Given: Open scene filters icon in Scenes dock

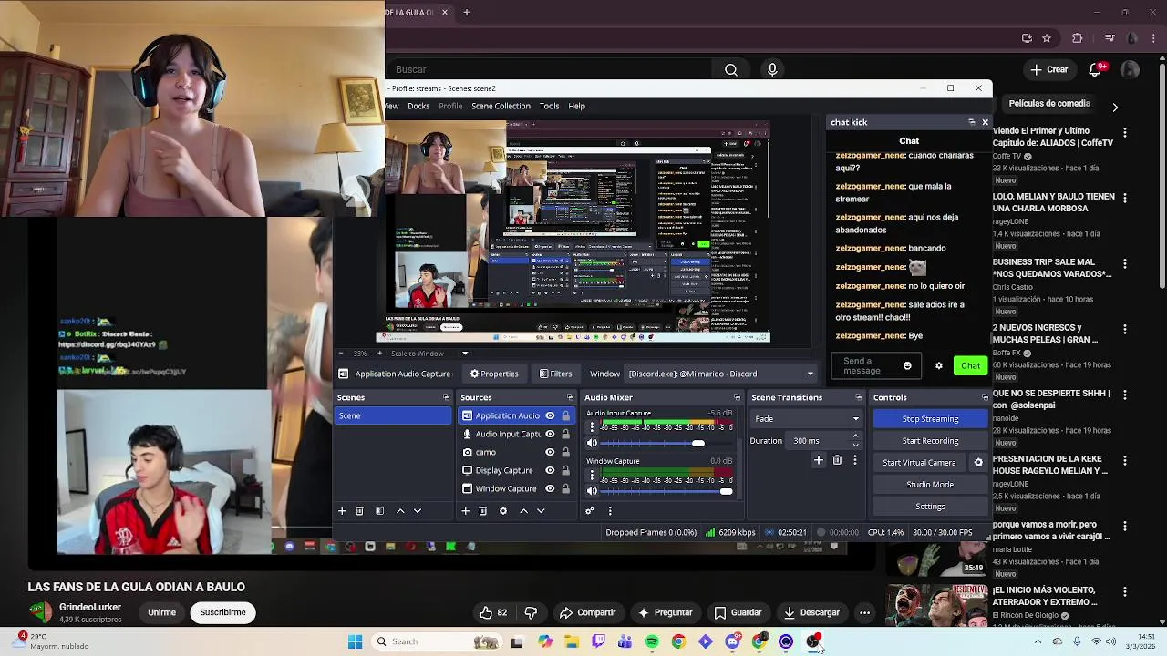Looking at the screenshot, I should point(379,511).
